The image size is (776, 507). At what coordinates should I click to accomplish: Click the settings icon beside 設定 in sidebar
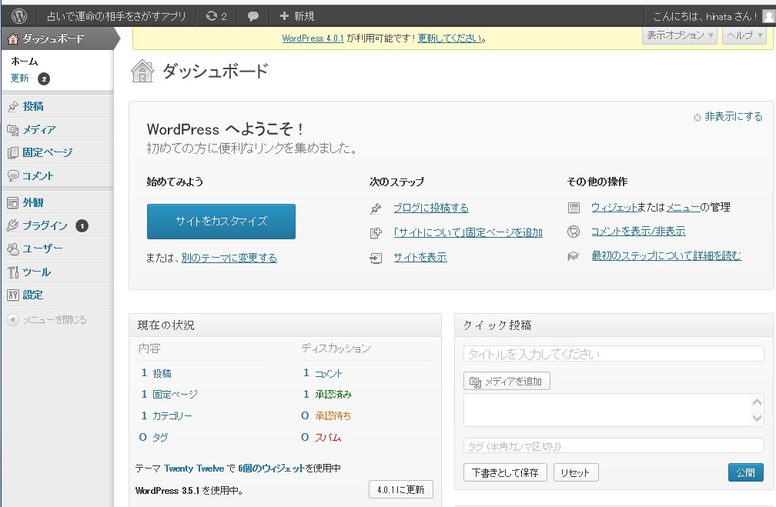click(13, 295)
